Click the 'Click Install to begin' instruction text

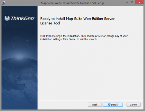pos(84,36)
